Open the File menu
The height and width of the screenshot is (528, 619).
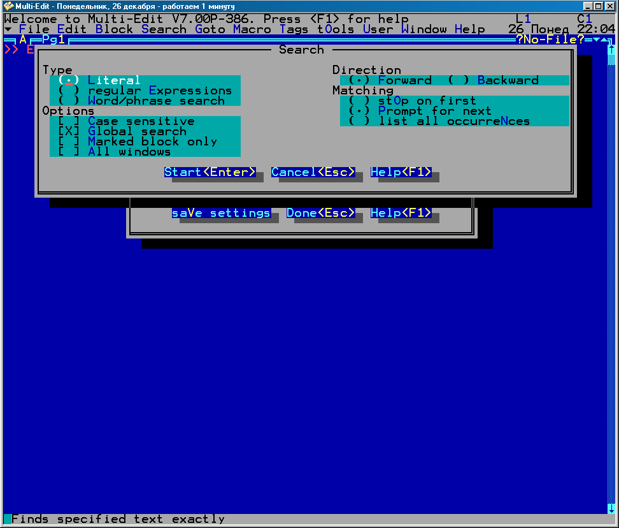click(34, 29)
